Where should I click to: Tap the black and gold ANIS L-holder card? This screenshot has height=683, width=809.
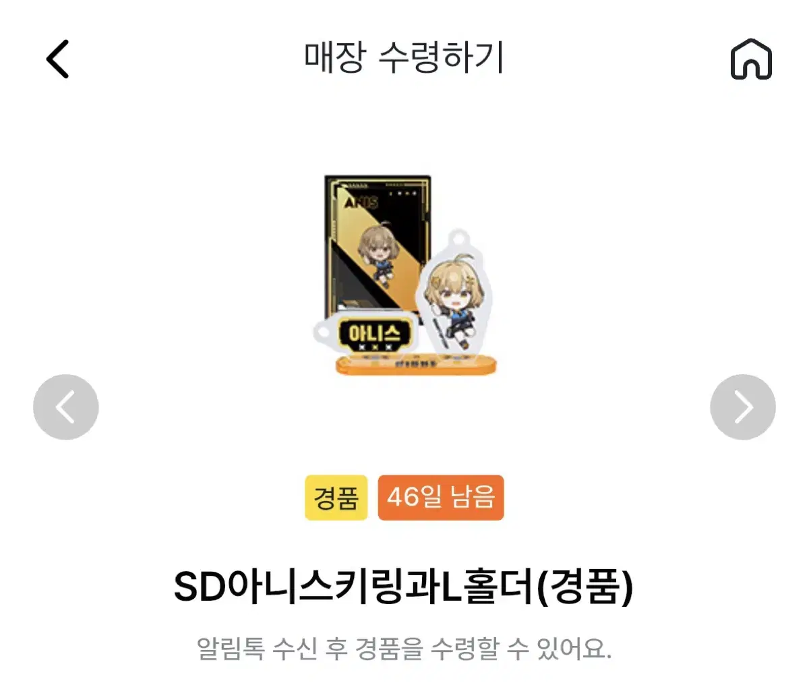point(378,246)
